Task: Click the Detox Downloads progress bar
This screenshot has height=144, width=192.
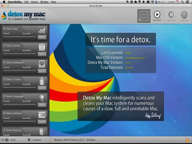Action: [x=20, y=71]
